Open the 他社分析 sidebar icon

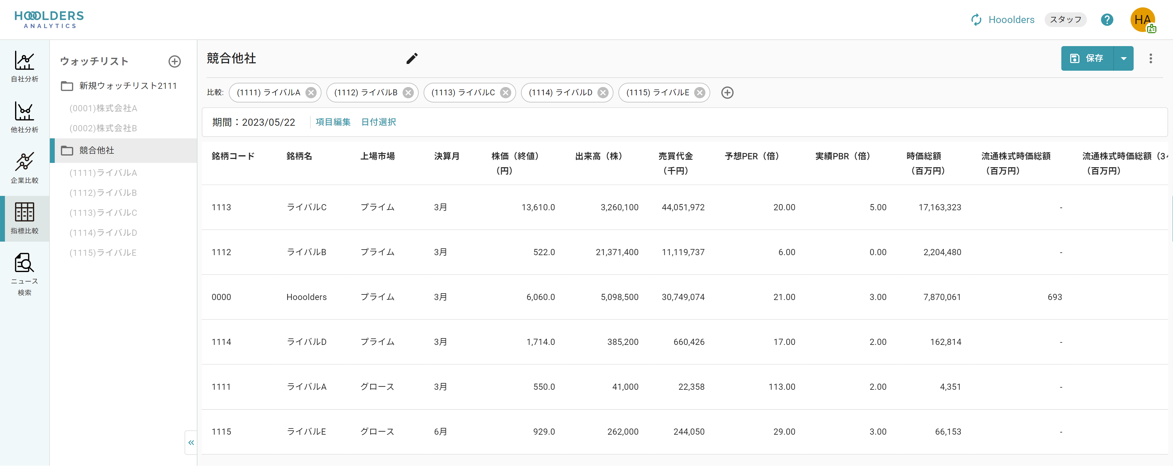[25, 117]
